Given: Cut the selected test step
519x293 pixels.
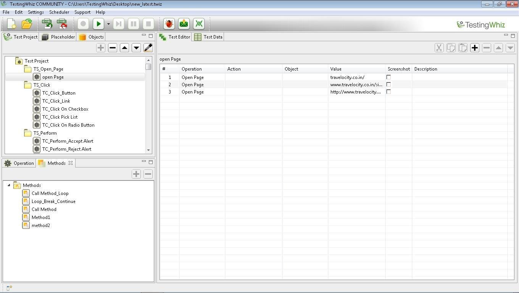Looking at the screenshot, I should pyautogui.click(x=439, y=47).
